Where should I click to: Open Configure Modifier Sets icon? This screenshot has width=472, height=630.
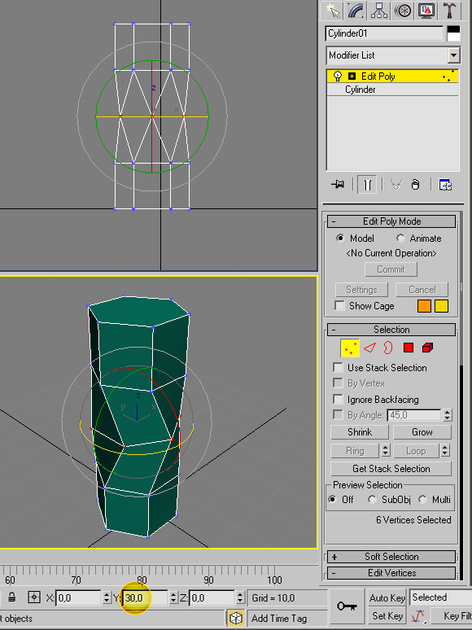[445, 185]
